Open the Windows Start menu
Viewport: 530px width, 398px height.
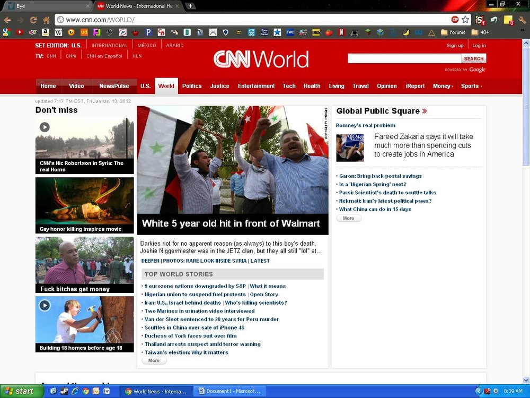pyautogui.click(x=21, y=391)
